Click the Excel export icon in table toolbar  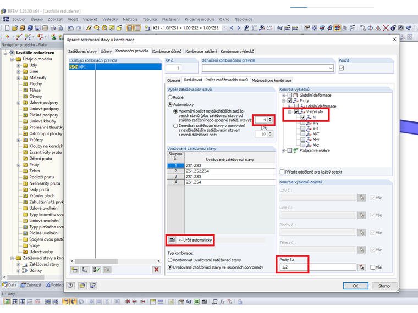196,301
